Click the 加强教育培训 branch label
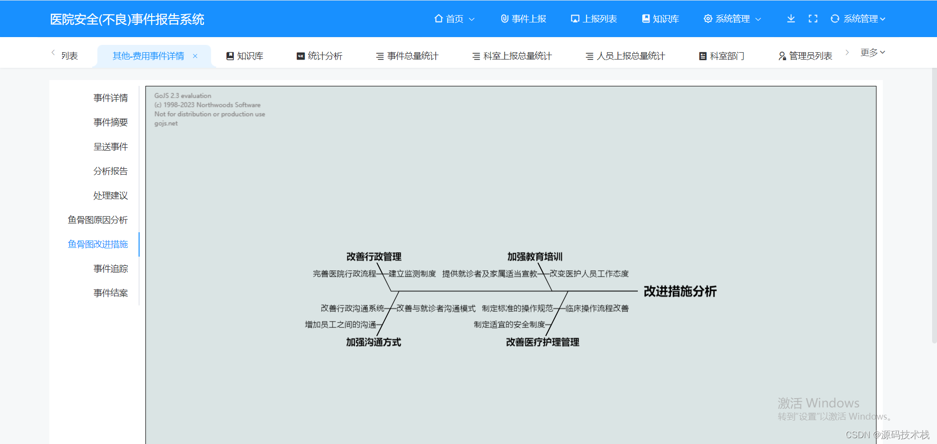Image resolution: width=937 pixels, height=444 pixels. click(x=535, y=257)
